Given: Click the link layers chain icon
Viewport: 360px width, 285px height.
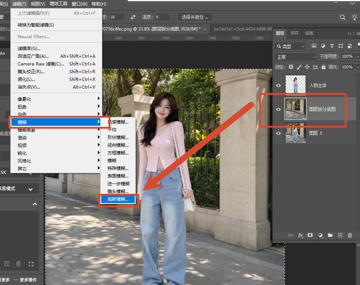Looking at the screenshot, I should click(290, 235).
